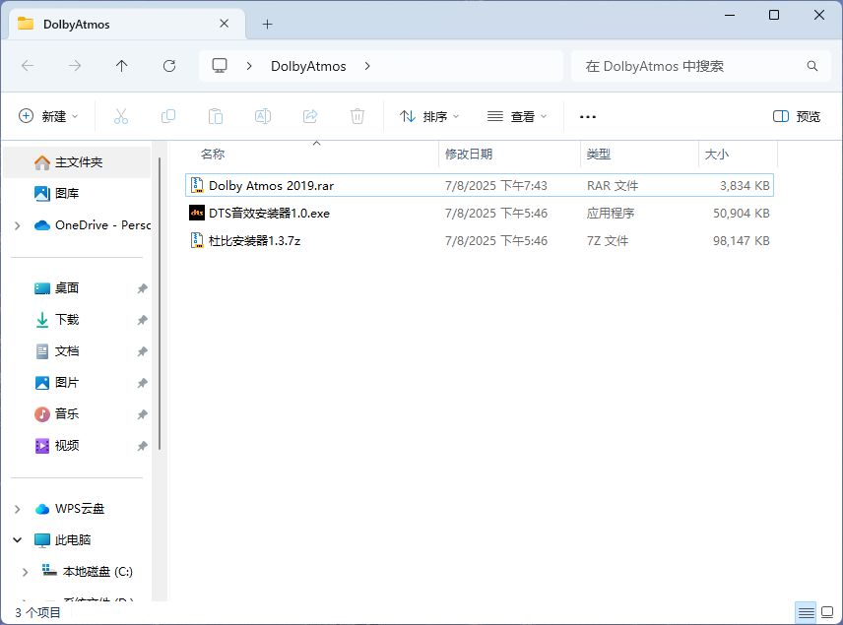The height and width of the screenshot is (625, 843).
Task: Expand the 本地磁盘 (C:) node
Action: pyautogui.click(x=25, y=572)
